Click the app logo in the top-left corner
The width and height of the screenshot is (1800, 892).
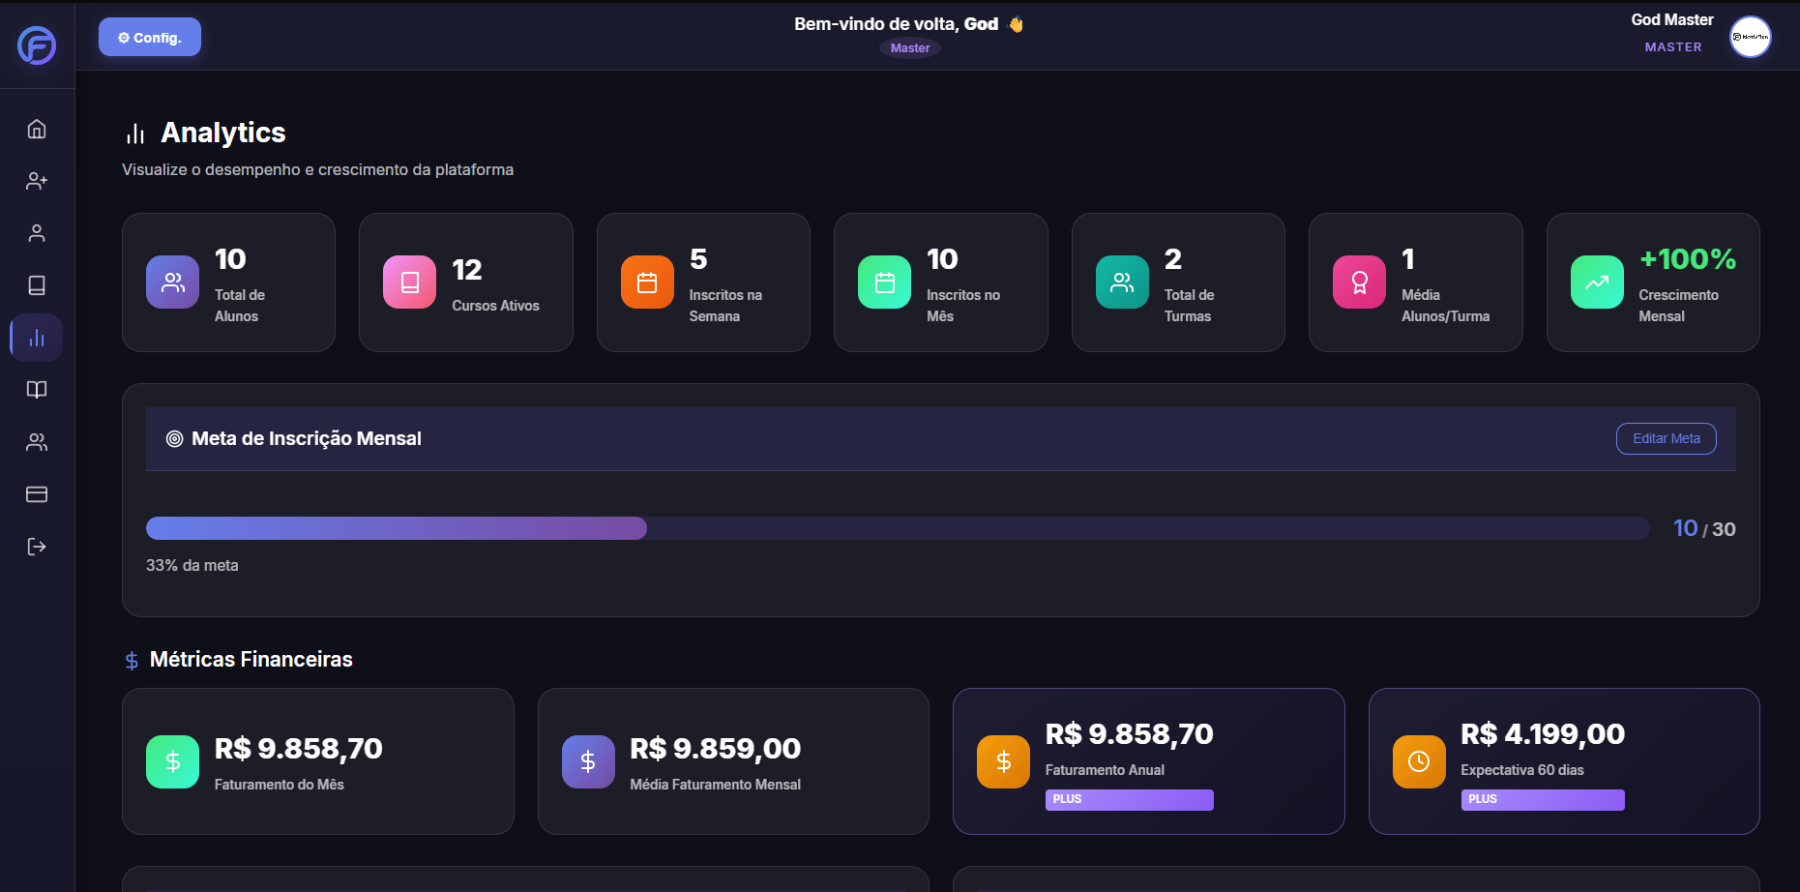(36, 45)
